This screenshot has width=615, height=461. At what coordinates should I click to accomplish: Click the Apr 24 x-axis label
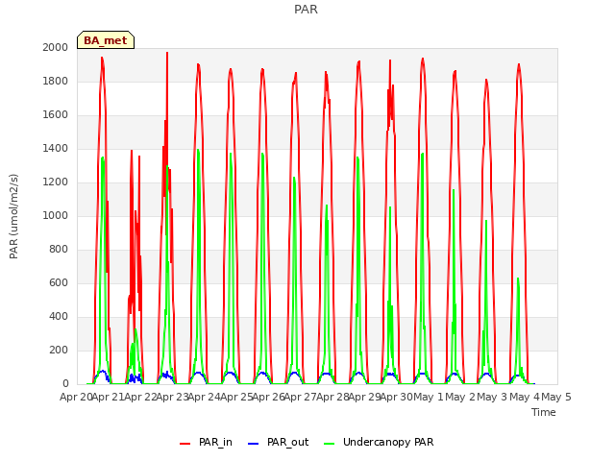(x=205, y=397)
